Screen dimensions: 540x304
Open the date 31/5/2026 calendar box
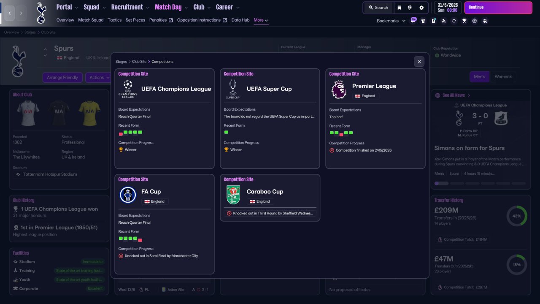point(448,8)
